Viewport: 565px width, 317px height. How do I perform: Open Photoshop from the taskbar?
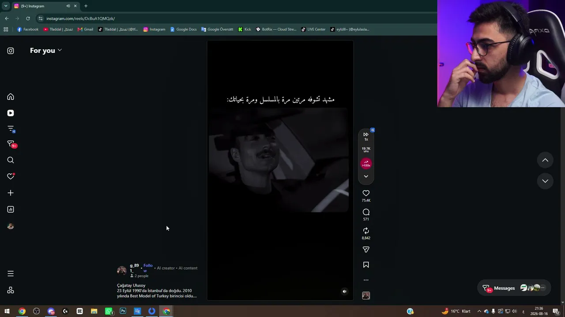click(x=123, y=311)
